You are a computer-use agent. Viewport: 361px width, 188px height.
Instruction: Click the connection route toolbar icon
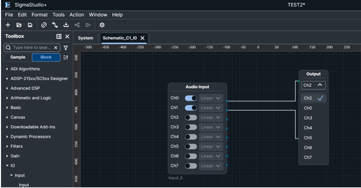[x=55, y=25]
